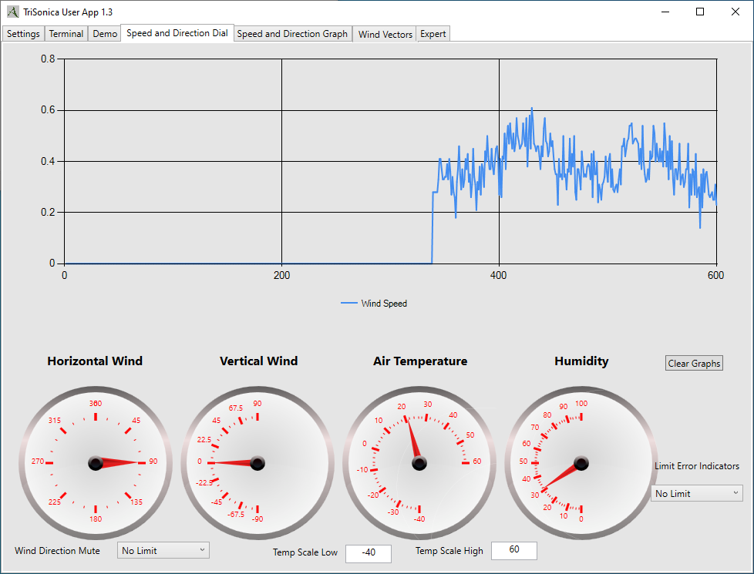The image size is (754, 574).
Task: Go to the Wind Vectors tab
Action: pyautogui.click(x=385, y=34)
